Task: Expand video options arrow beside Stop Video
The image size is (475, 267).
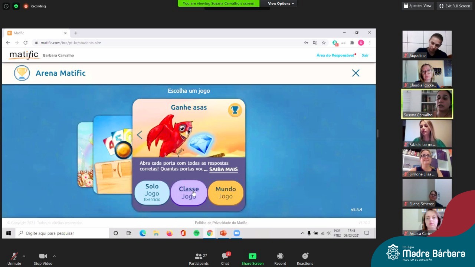Action: click(54, 256)
